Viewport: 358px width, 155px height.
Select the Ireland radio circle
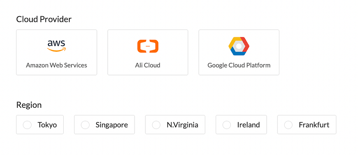click(227, 125)
